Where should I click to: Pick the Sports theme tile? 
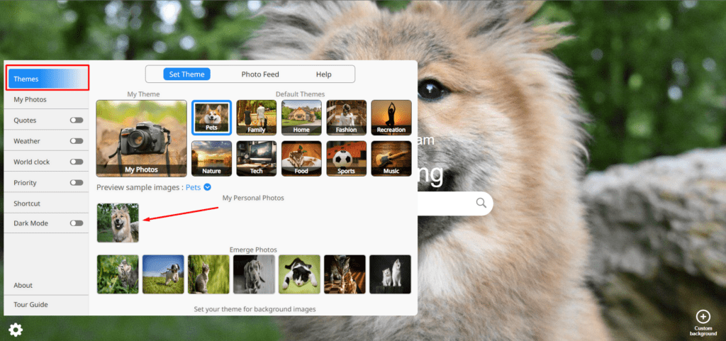(x=347, y=157)
